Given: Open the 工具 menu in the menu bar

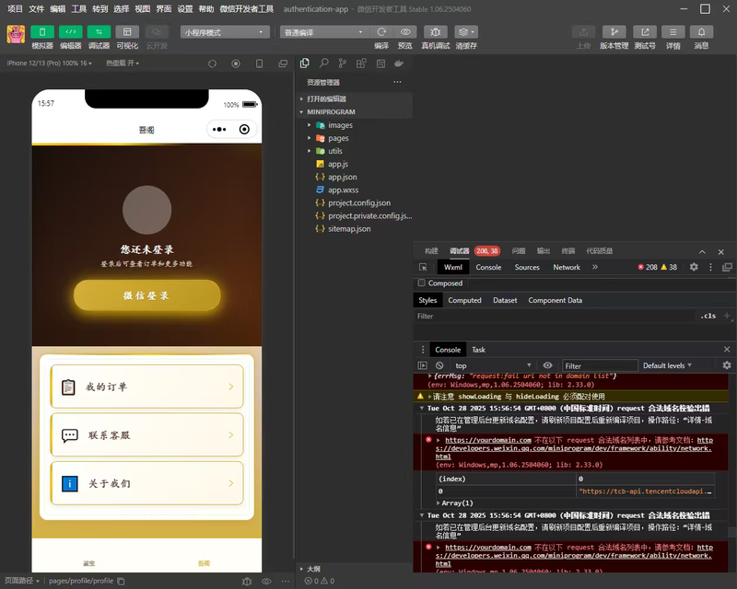Looking at the screenshot, I should 79,8.
